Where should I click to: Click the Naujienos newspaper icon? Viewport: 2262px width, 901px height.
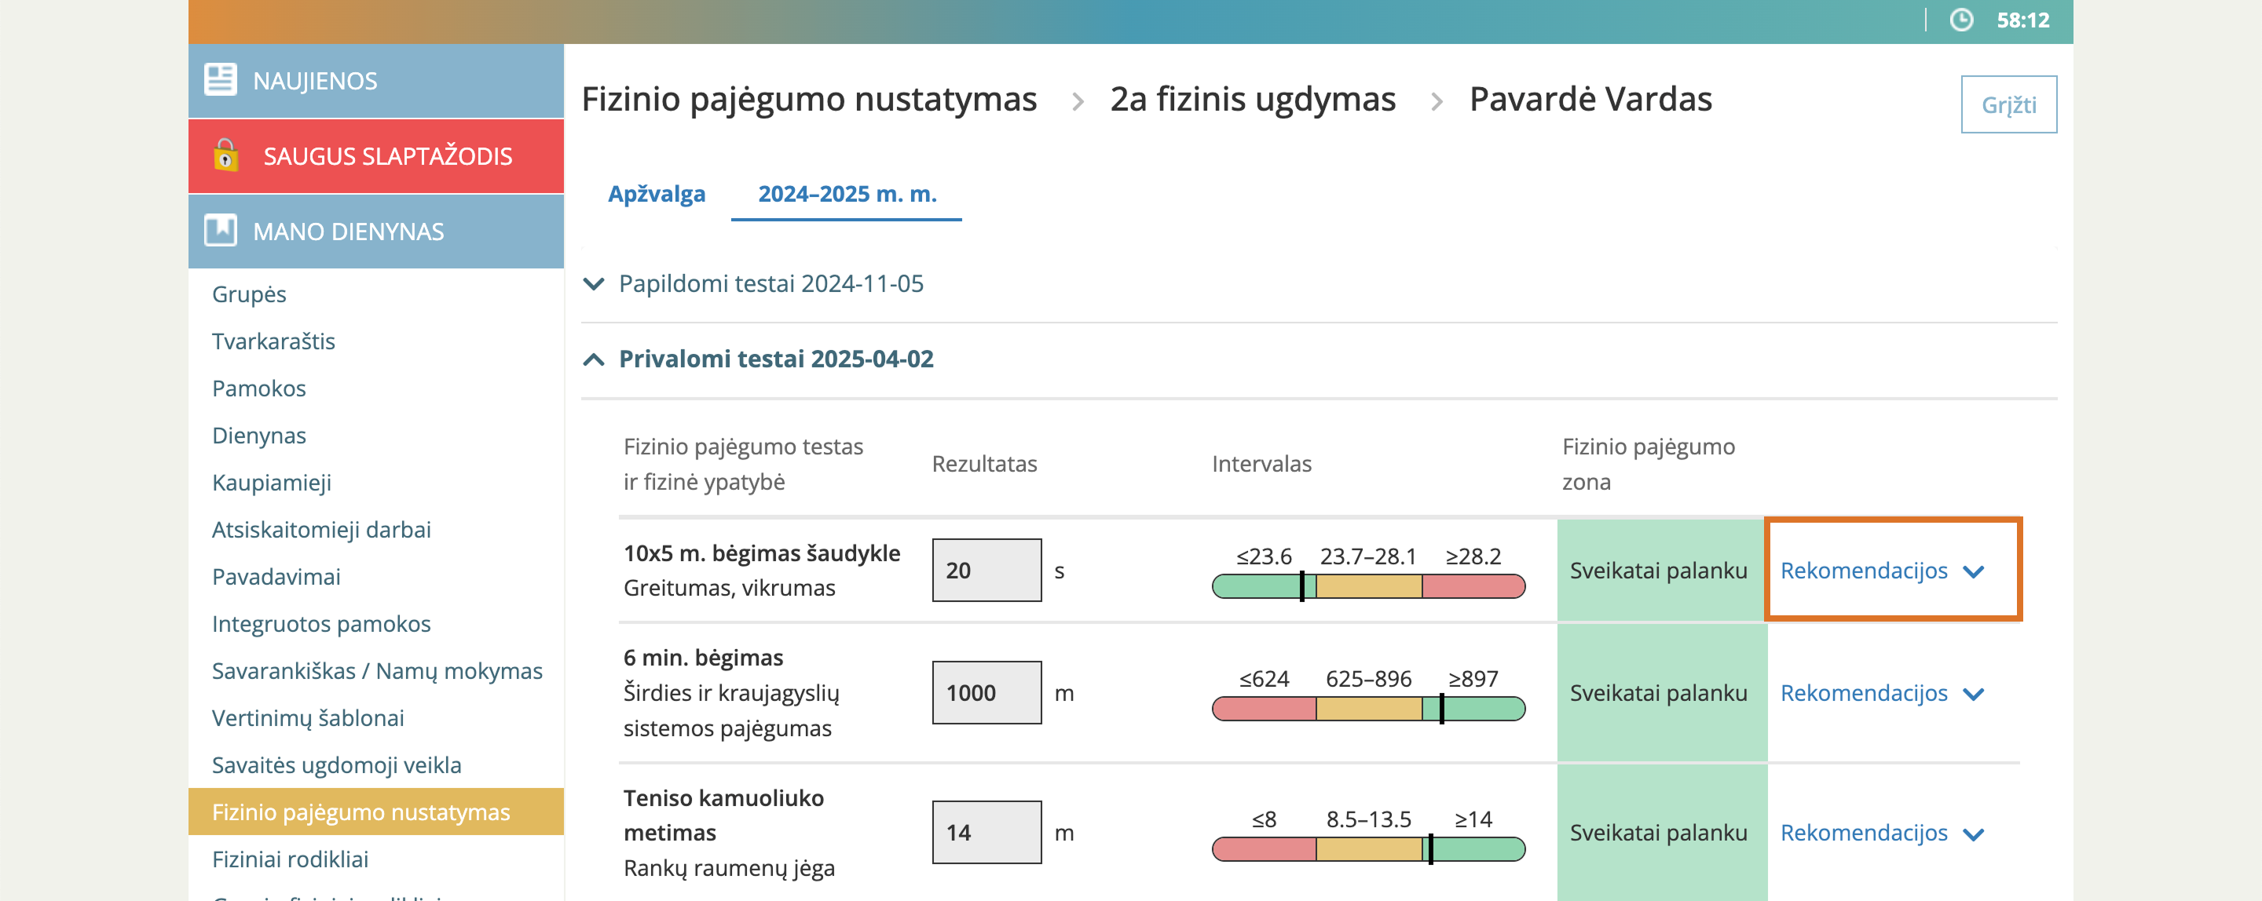click(x=220, y=80)
